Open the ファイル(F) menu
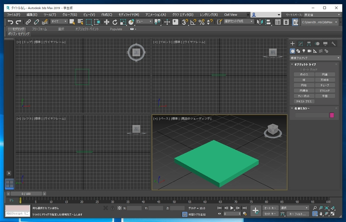The height and width of the screenshot is (222, 346). pyautogui.click(x=13, y=15)
